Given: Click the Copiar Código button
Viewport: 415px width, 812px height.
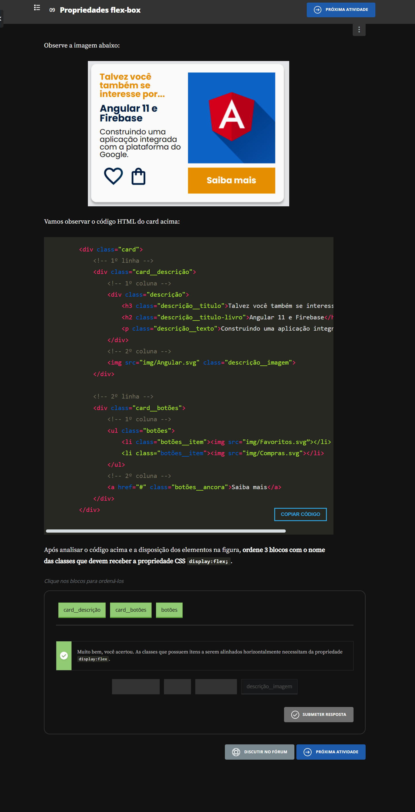Looking at the screenshot, I should (300, 514).
